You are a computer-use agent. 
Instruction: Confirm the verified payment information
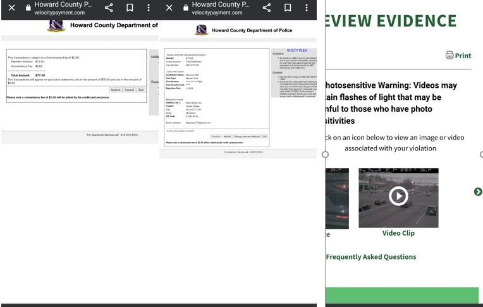[216, 136]
